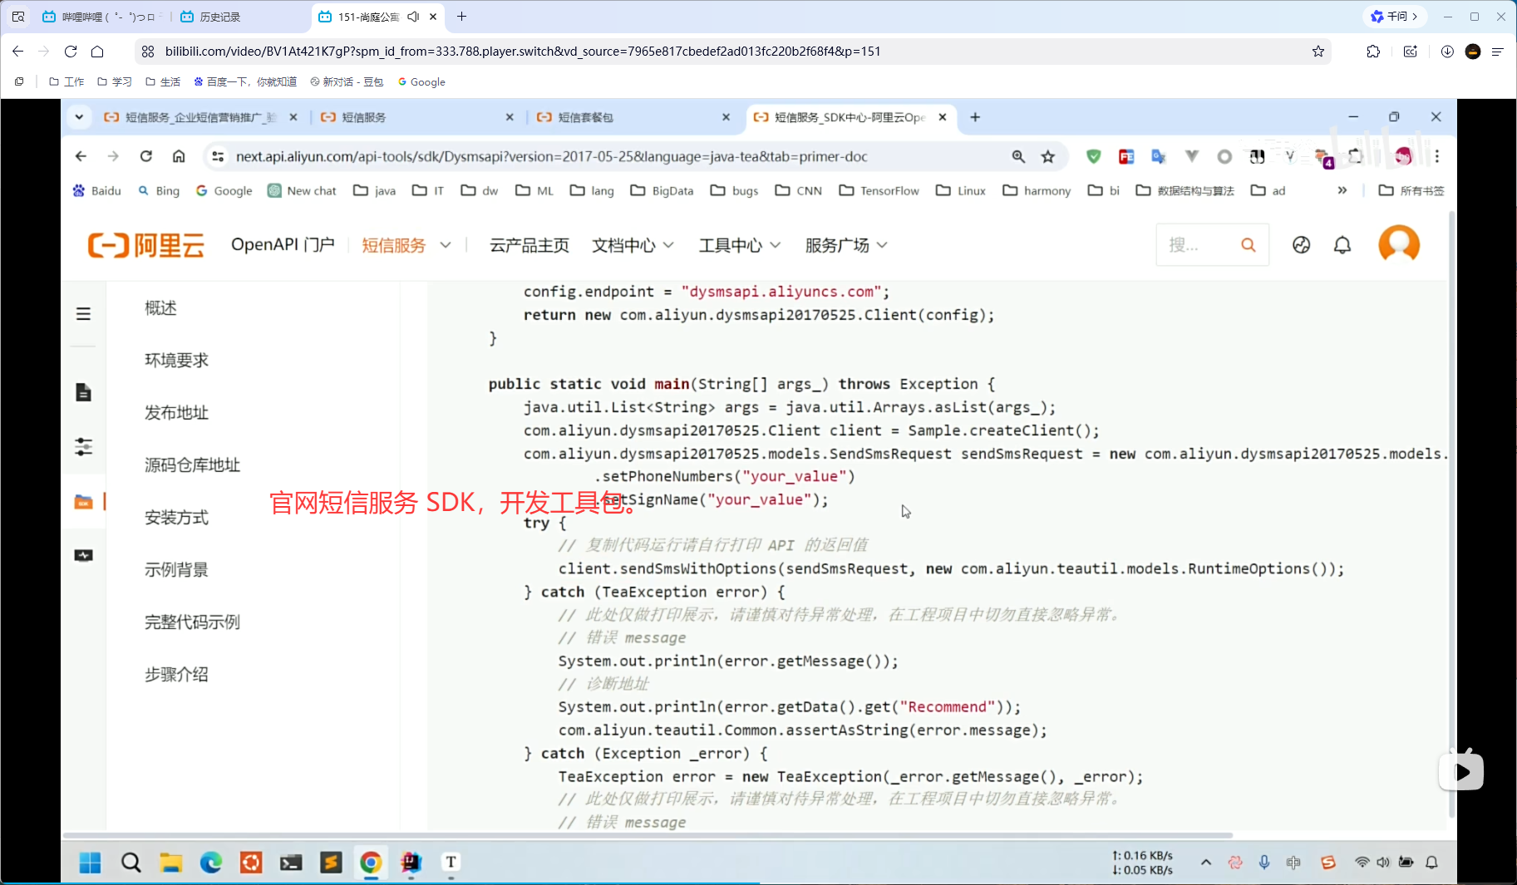Viewport: 1517px width, 885px height.
Task: Open Windows Start button in video
Action: [90, 863]
